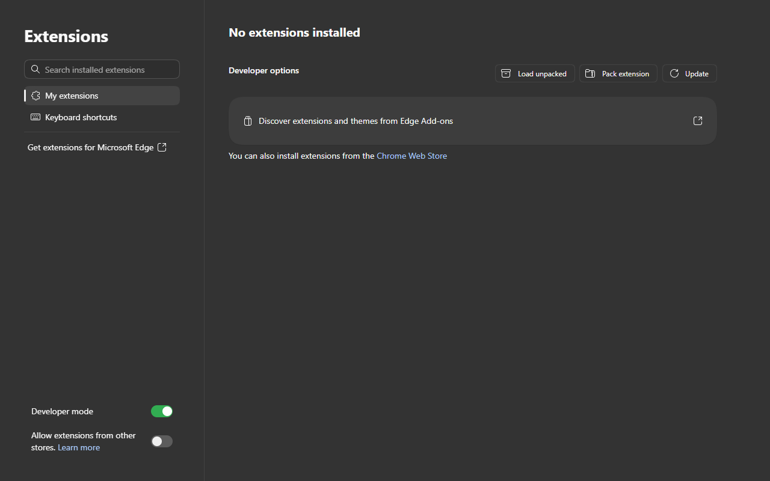This screenshot has height=481, width=770.
Task: Click external link icon beside Get extensions
Action: (162, 147)
